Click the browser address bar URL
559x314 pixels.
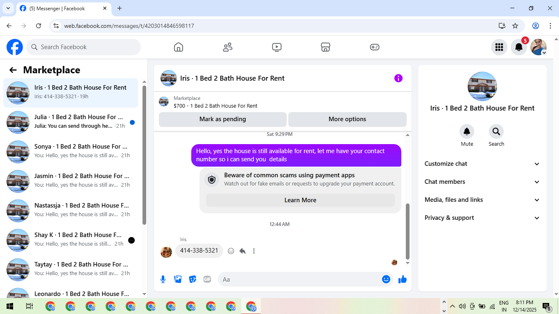[129, 26]
